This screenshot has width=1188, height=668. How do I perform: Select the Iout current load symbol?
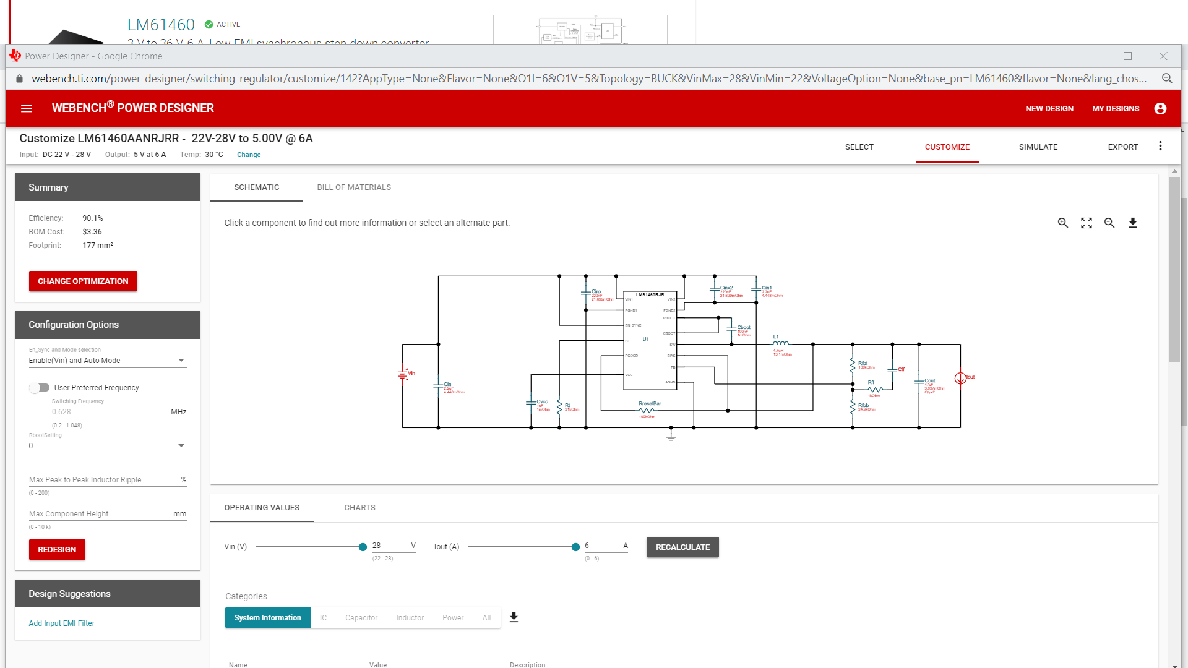click(x=960, y=378)
